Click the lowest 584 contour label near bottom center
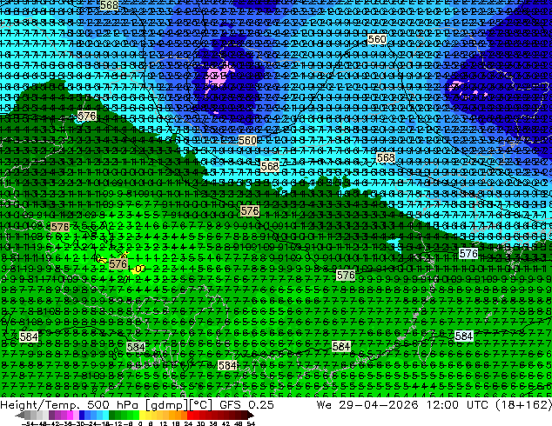Image resolution: width=552 pixels, height=426 pixels. click(x=227, y=365)
